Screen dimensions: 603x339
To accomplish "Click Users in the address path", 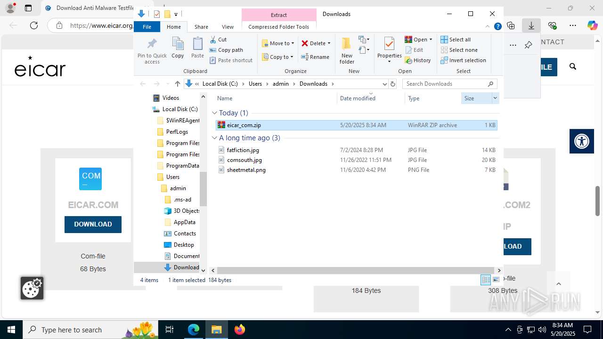I will (255, 84).
